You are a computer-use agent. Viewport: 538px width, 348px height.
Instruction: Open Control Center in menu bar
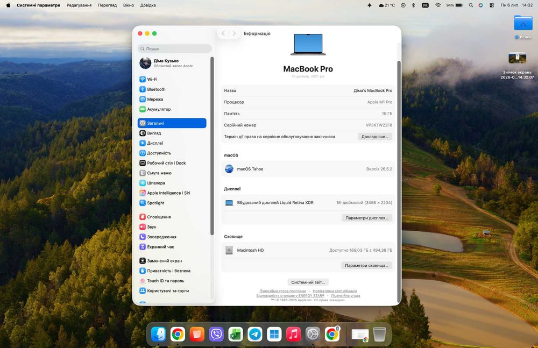click(x=492, y=5)
